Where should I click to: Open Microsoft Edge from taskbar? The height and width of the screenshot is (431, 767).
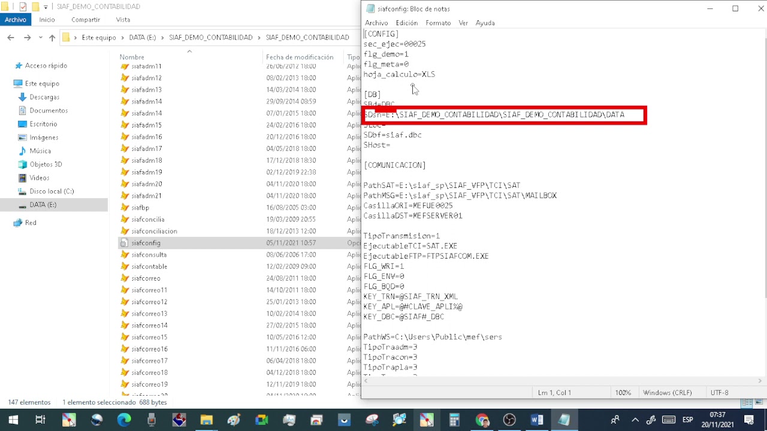click(x=124, y=420)
